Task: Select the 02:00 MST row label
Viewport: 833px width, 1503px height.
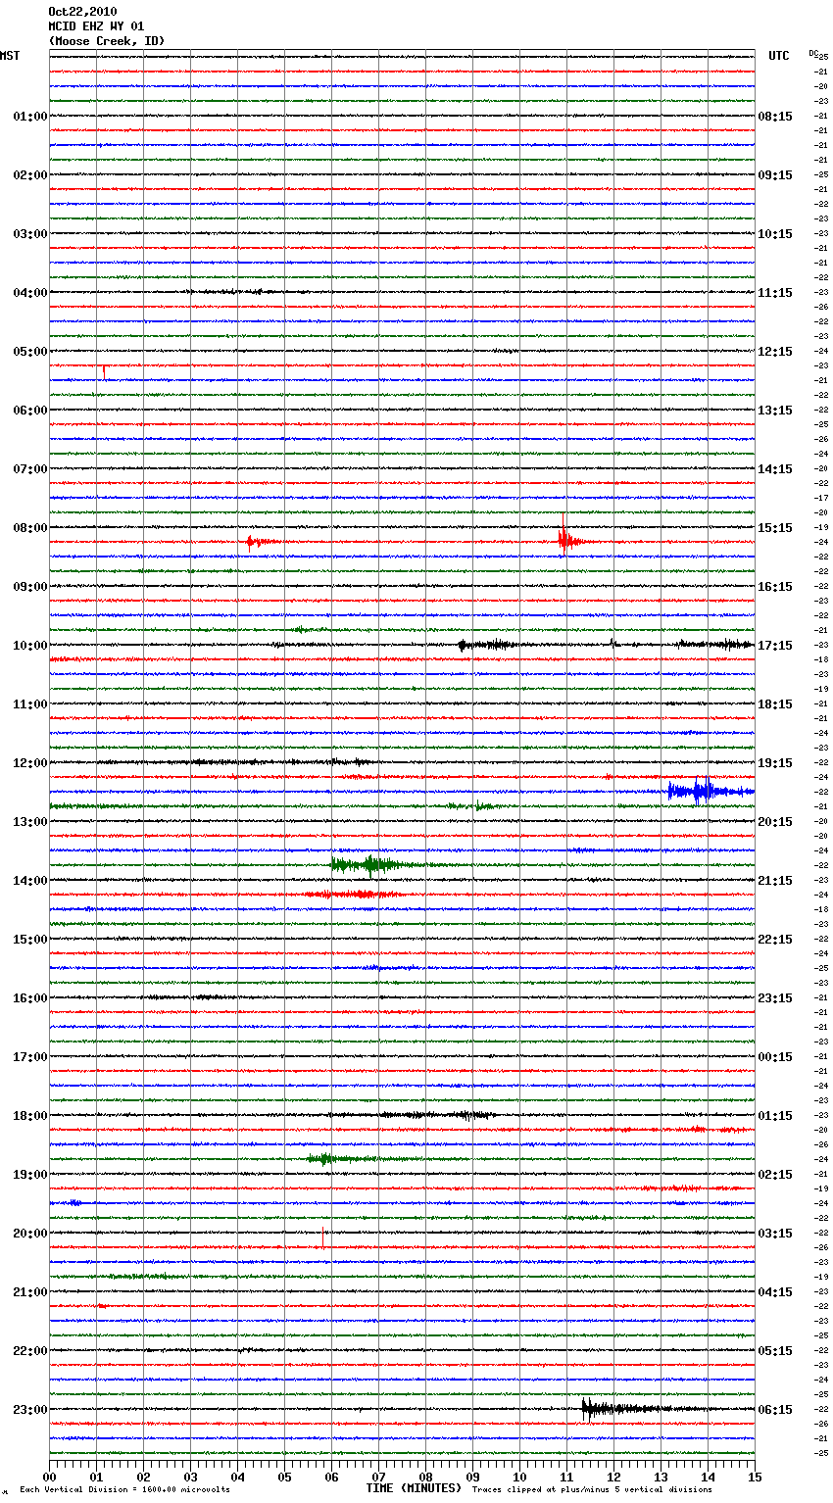Action: (30, 175)
